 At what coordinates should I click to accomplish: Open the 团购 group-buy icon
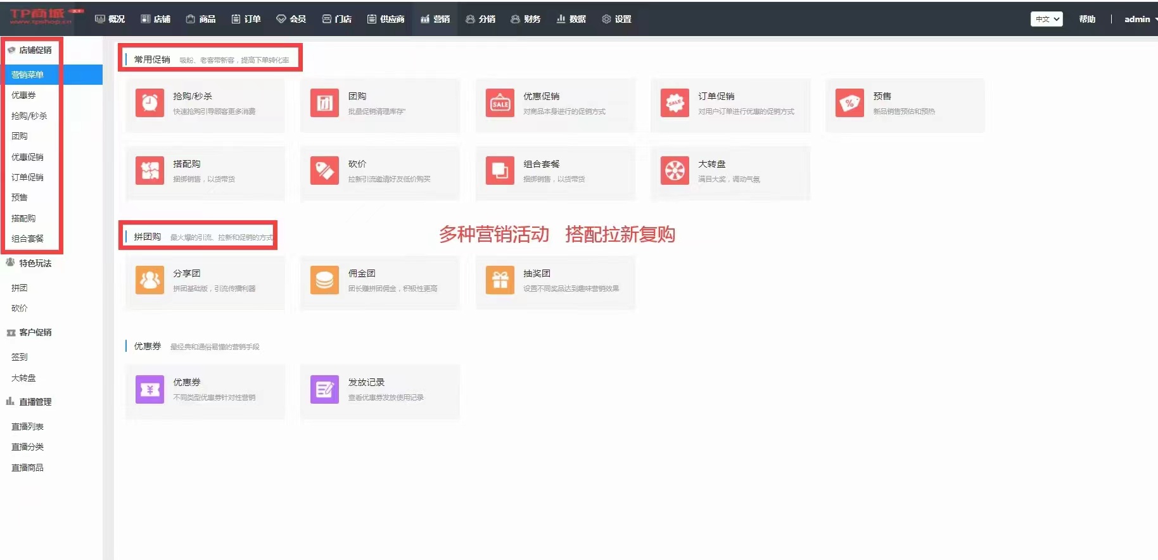[x=324, y=103]
